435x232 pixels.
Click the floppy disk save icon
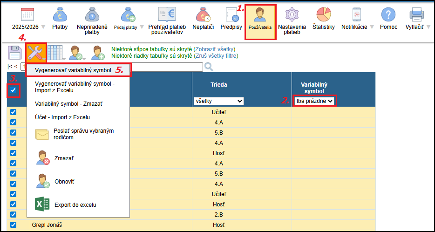coord(15,52)
